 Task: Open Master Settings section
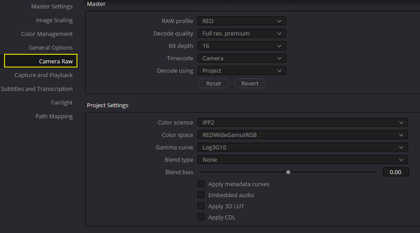[x=52, y=6]
